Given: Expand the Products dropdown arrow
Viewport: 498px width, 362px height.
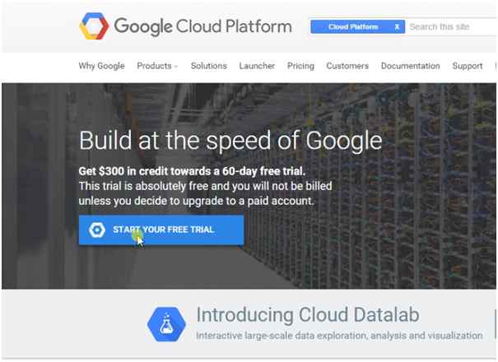Looking at the screenshot, I should 176,67.
